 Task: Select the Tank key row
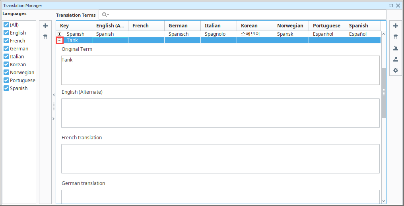pyautogui.click(x=218, y=40)
